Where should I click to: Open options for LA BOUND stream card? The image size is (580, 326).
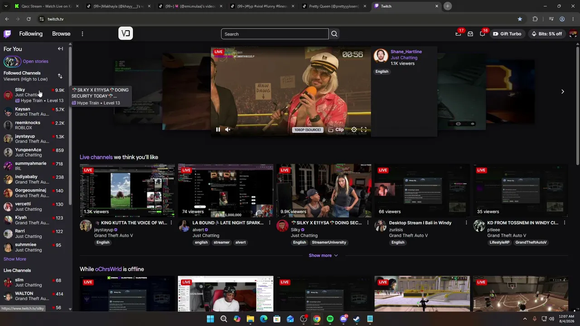coord(270,223)
